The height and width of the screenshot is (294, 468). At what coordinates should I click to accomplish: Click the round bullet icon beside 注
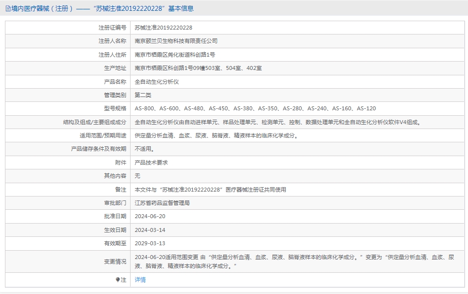(x=117, y=279)
